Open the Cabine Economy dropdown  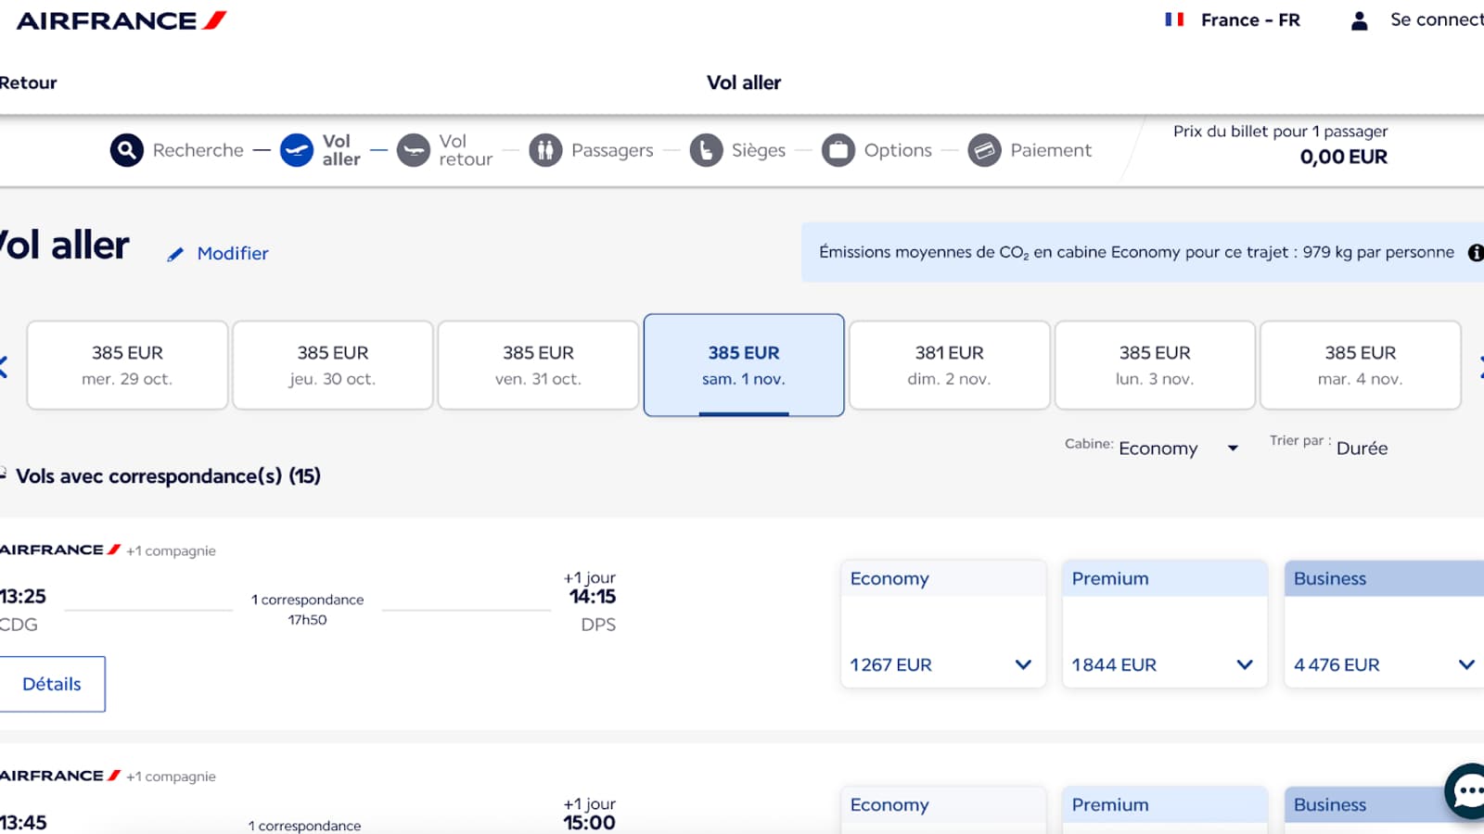click(1178, 449)
